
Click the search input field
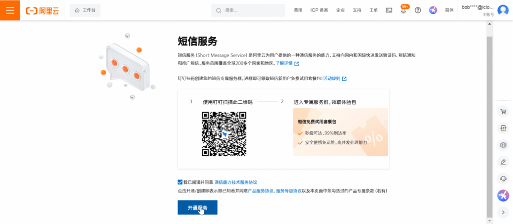coord(248,11)
